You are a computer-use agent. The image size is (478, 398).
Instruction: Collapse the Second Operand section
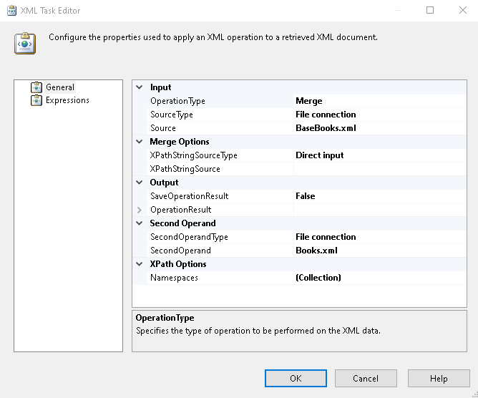point(140,223)
